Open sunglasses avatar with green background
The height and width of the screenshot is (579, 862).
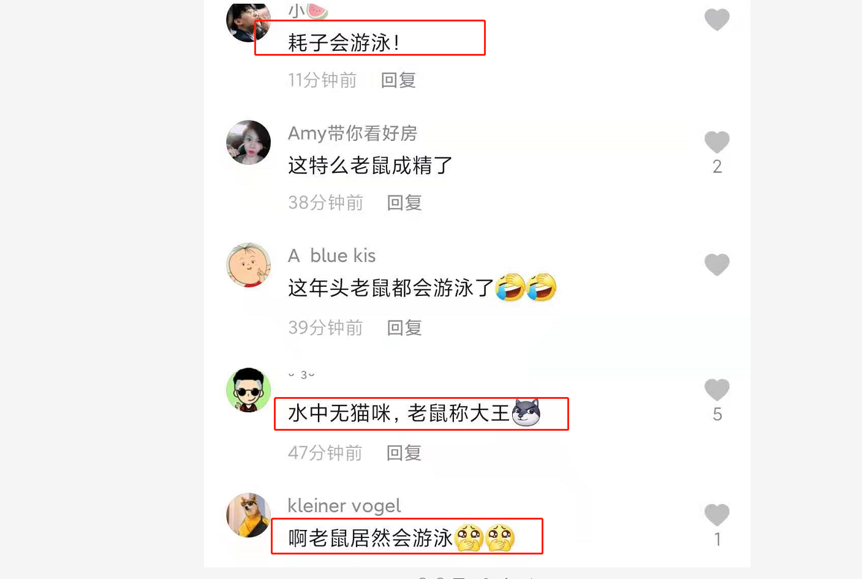pos(249,390)
